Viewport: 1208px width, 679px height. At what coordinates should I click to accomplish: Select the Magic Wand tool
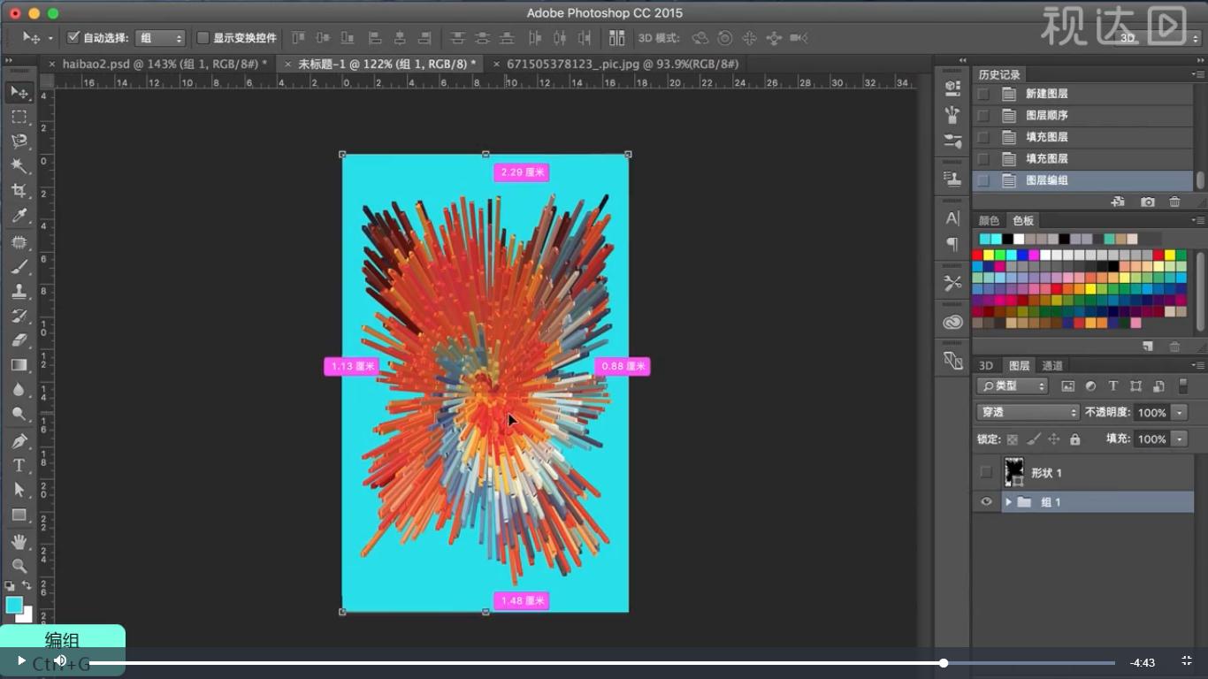pos(19,166)
